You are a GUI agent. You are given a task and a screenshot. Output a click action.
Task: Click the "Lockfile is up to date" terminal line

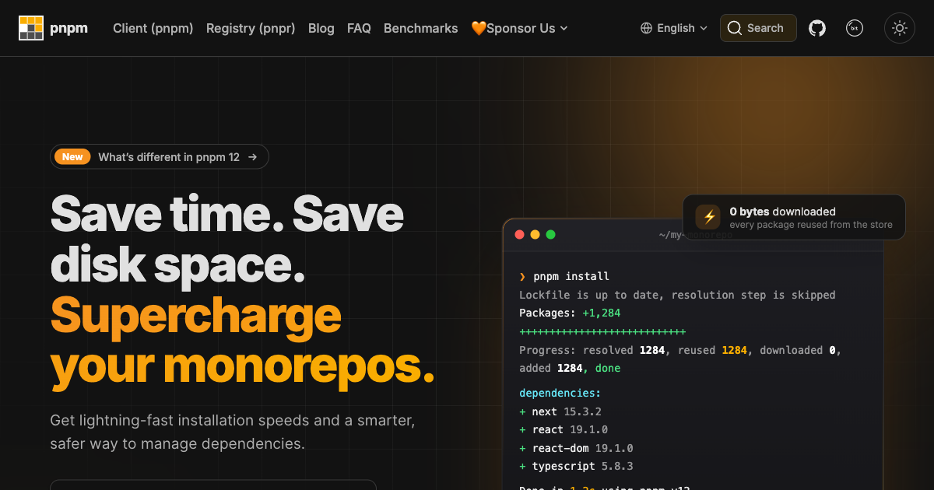[677, 295]
